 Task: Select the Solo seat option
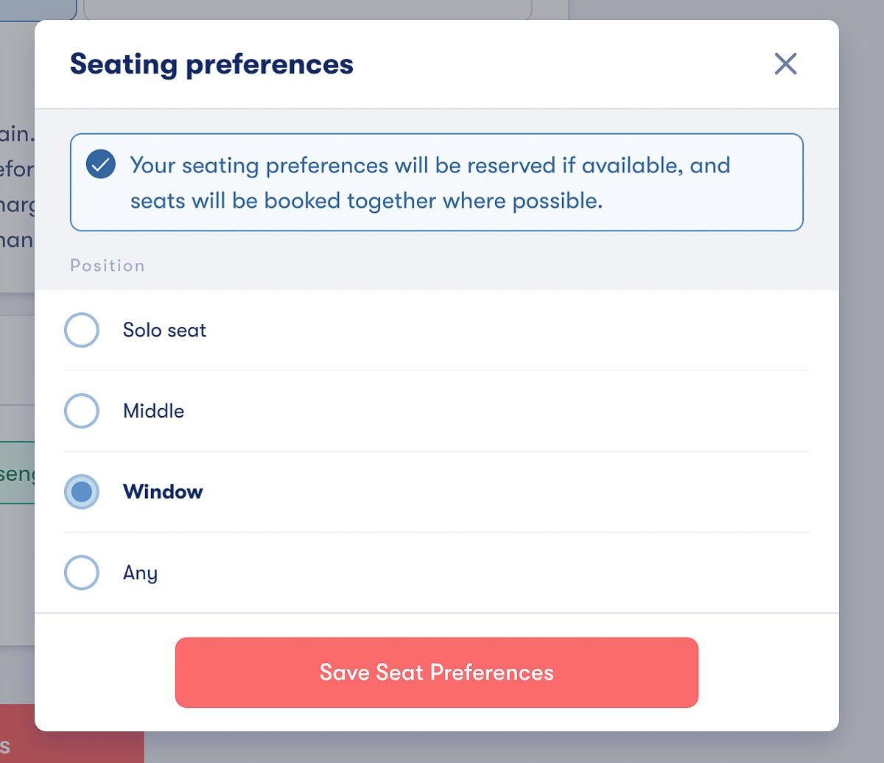[x=82, y=330]
